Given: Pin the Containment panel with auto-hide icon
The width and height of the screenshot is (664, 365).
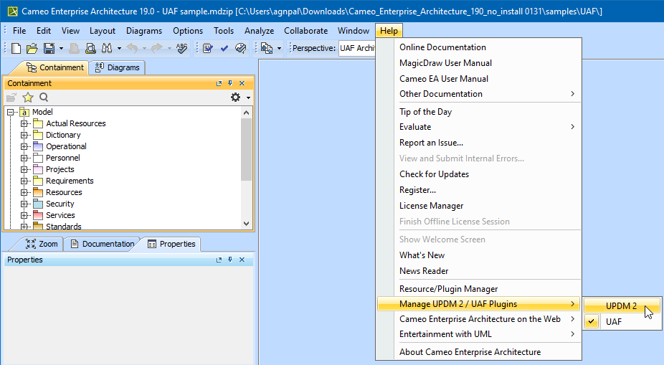Looking at the screenshot, I should 230,84.
